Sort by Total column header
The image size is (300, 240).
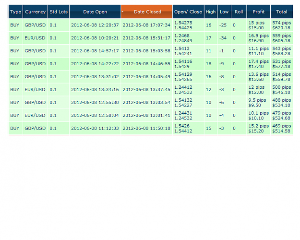coord(282,12)
